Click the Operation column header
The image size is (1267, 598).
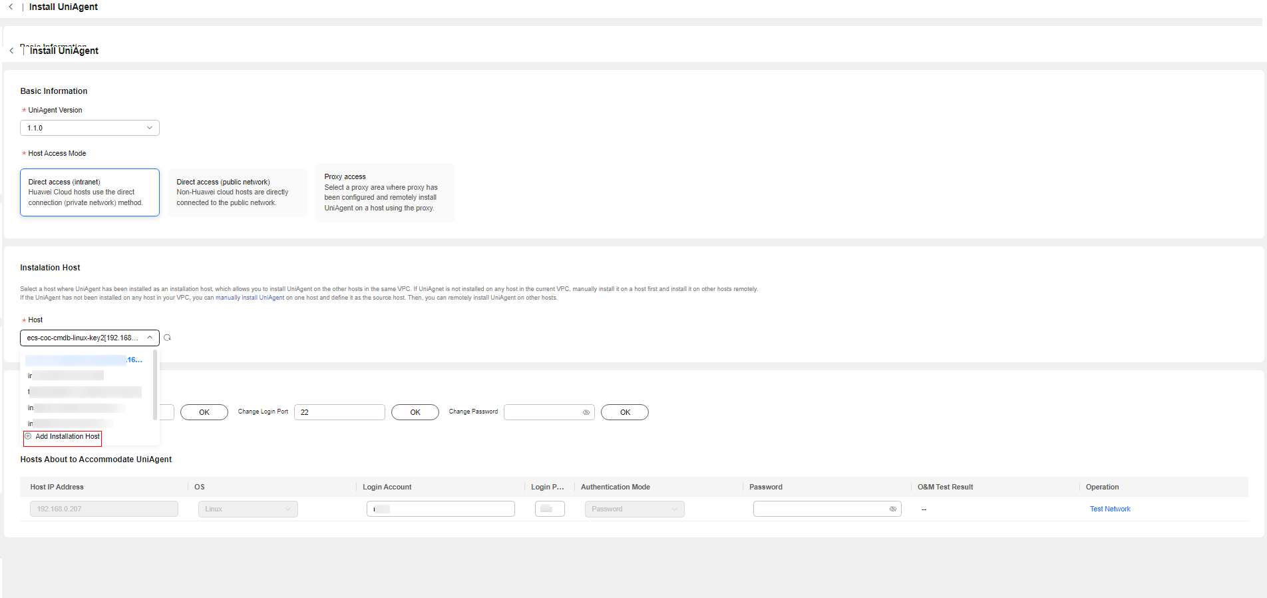tap(1102, 487)
